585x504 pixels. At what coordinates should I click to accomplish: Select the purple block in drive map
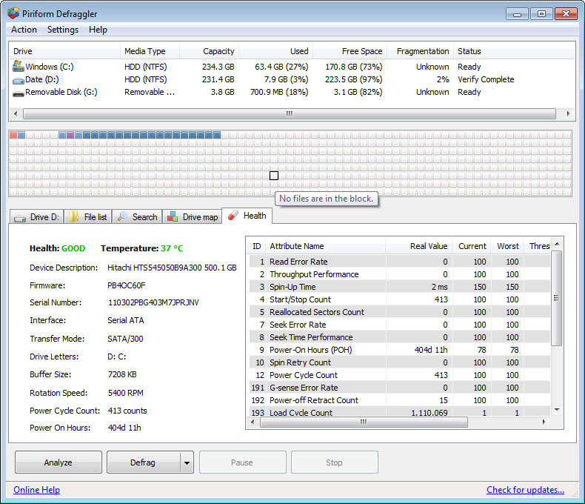pyautogui.click(x=70, y=135)
